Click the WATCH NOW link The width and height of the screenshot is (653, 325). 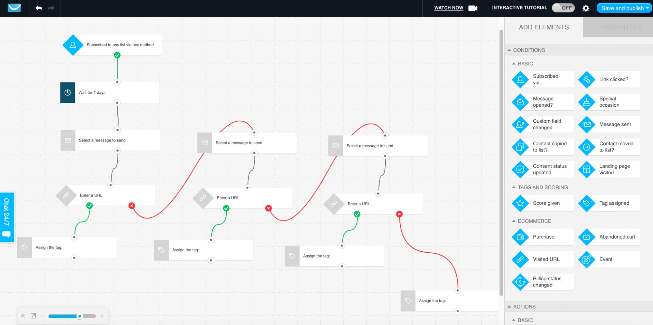[449, 8]
